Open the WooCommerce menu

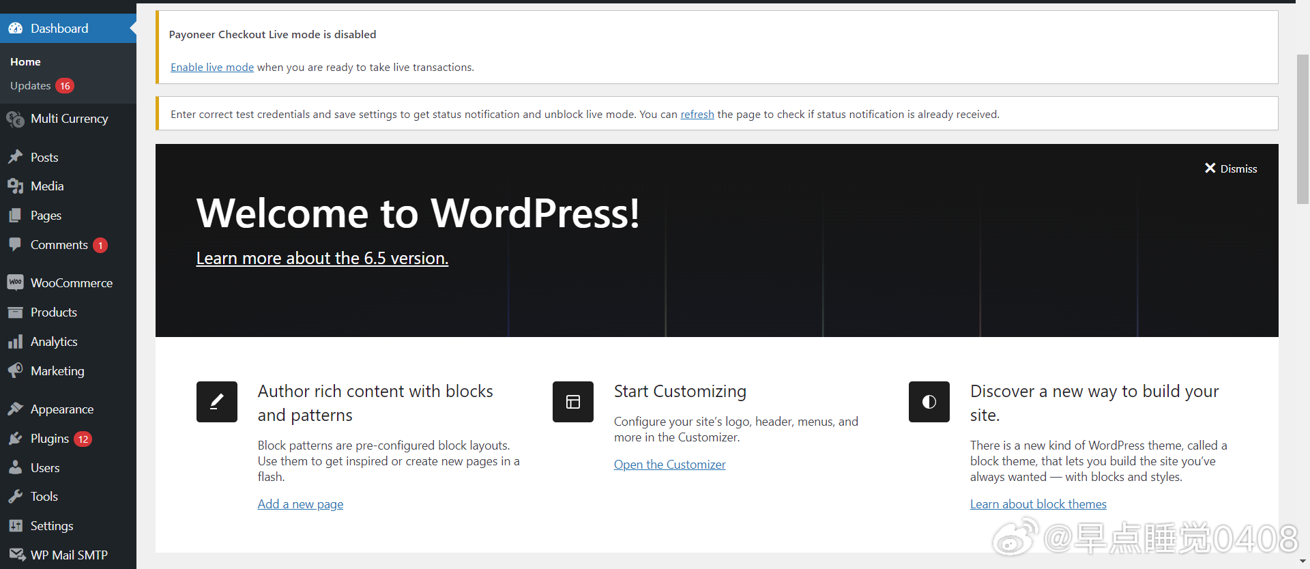tap(68, 282)
